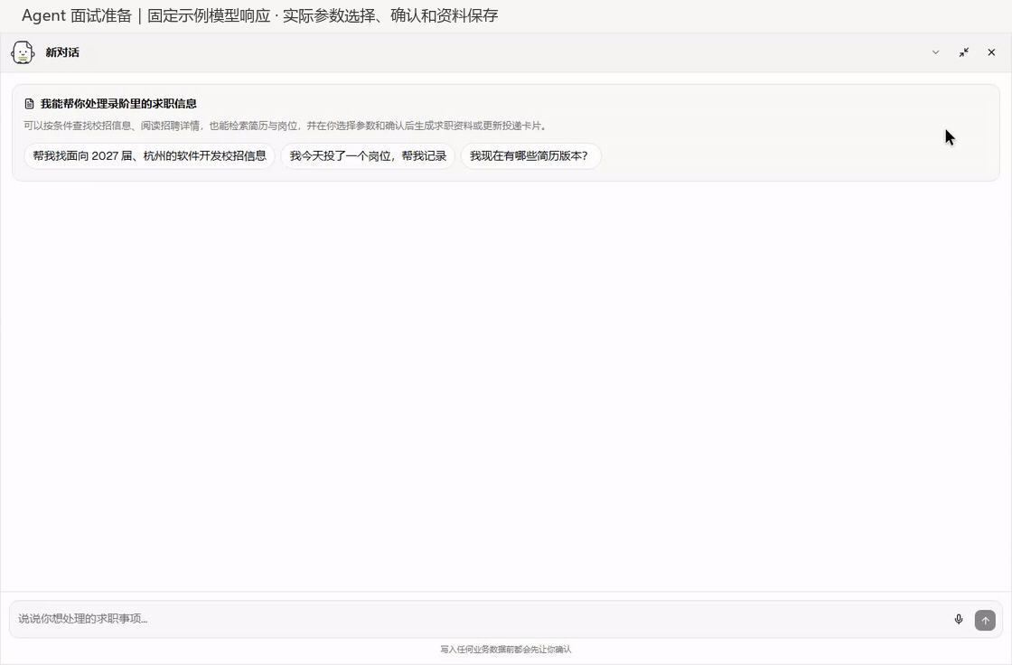This screenshot has height=665, width=1012.
Task: Click the footer note 写入任何业务数据前都会先让你确认
Action: 506,649
